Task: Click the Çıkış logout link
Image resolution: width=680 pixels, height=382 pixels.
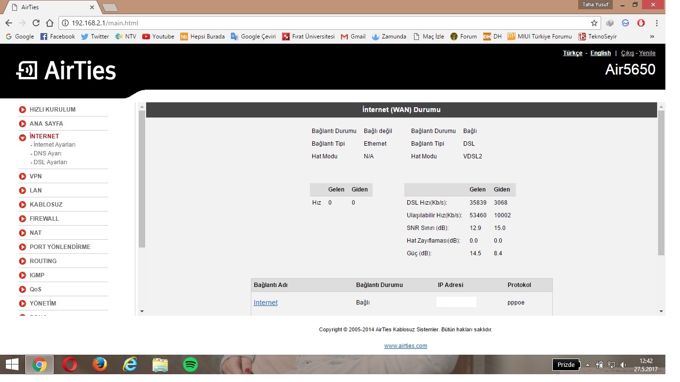Action: click(627, 53)
